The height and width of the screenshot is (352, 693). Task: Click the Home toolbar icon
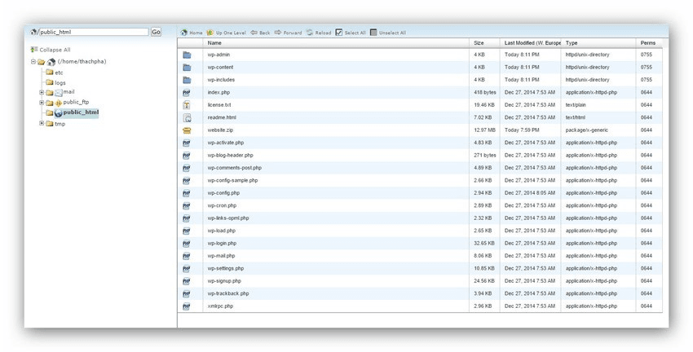click(184, 33)
